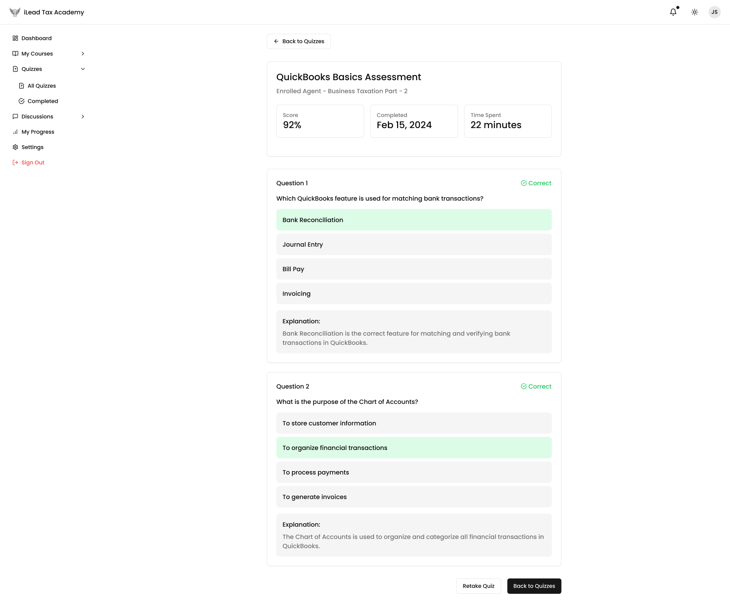The height and width of the screenshot is (603, 730).
Task: Click the Score 92% card
Action: [320, 121]
